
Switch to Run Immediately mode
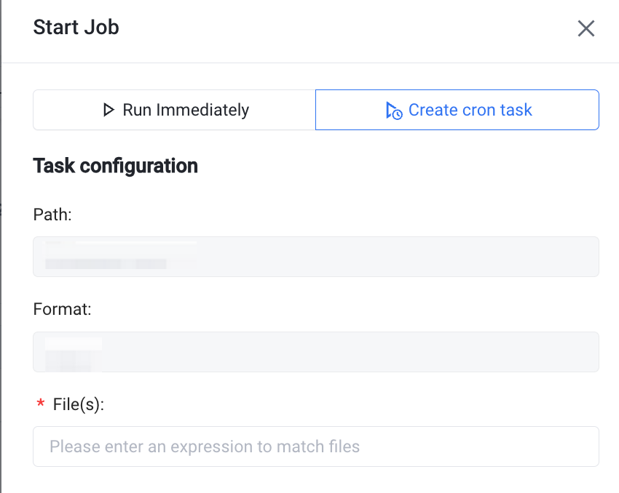[174, 110]
